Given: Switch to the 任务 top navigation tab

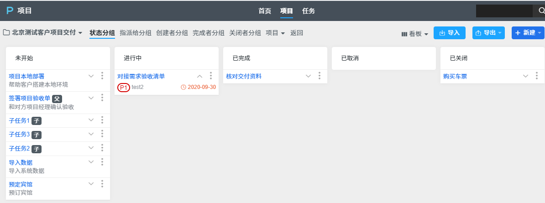Looking at the screenshot, I should (x=309, y=11).
